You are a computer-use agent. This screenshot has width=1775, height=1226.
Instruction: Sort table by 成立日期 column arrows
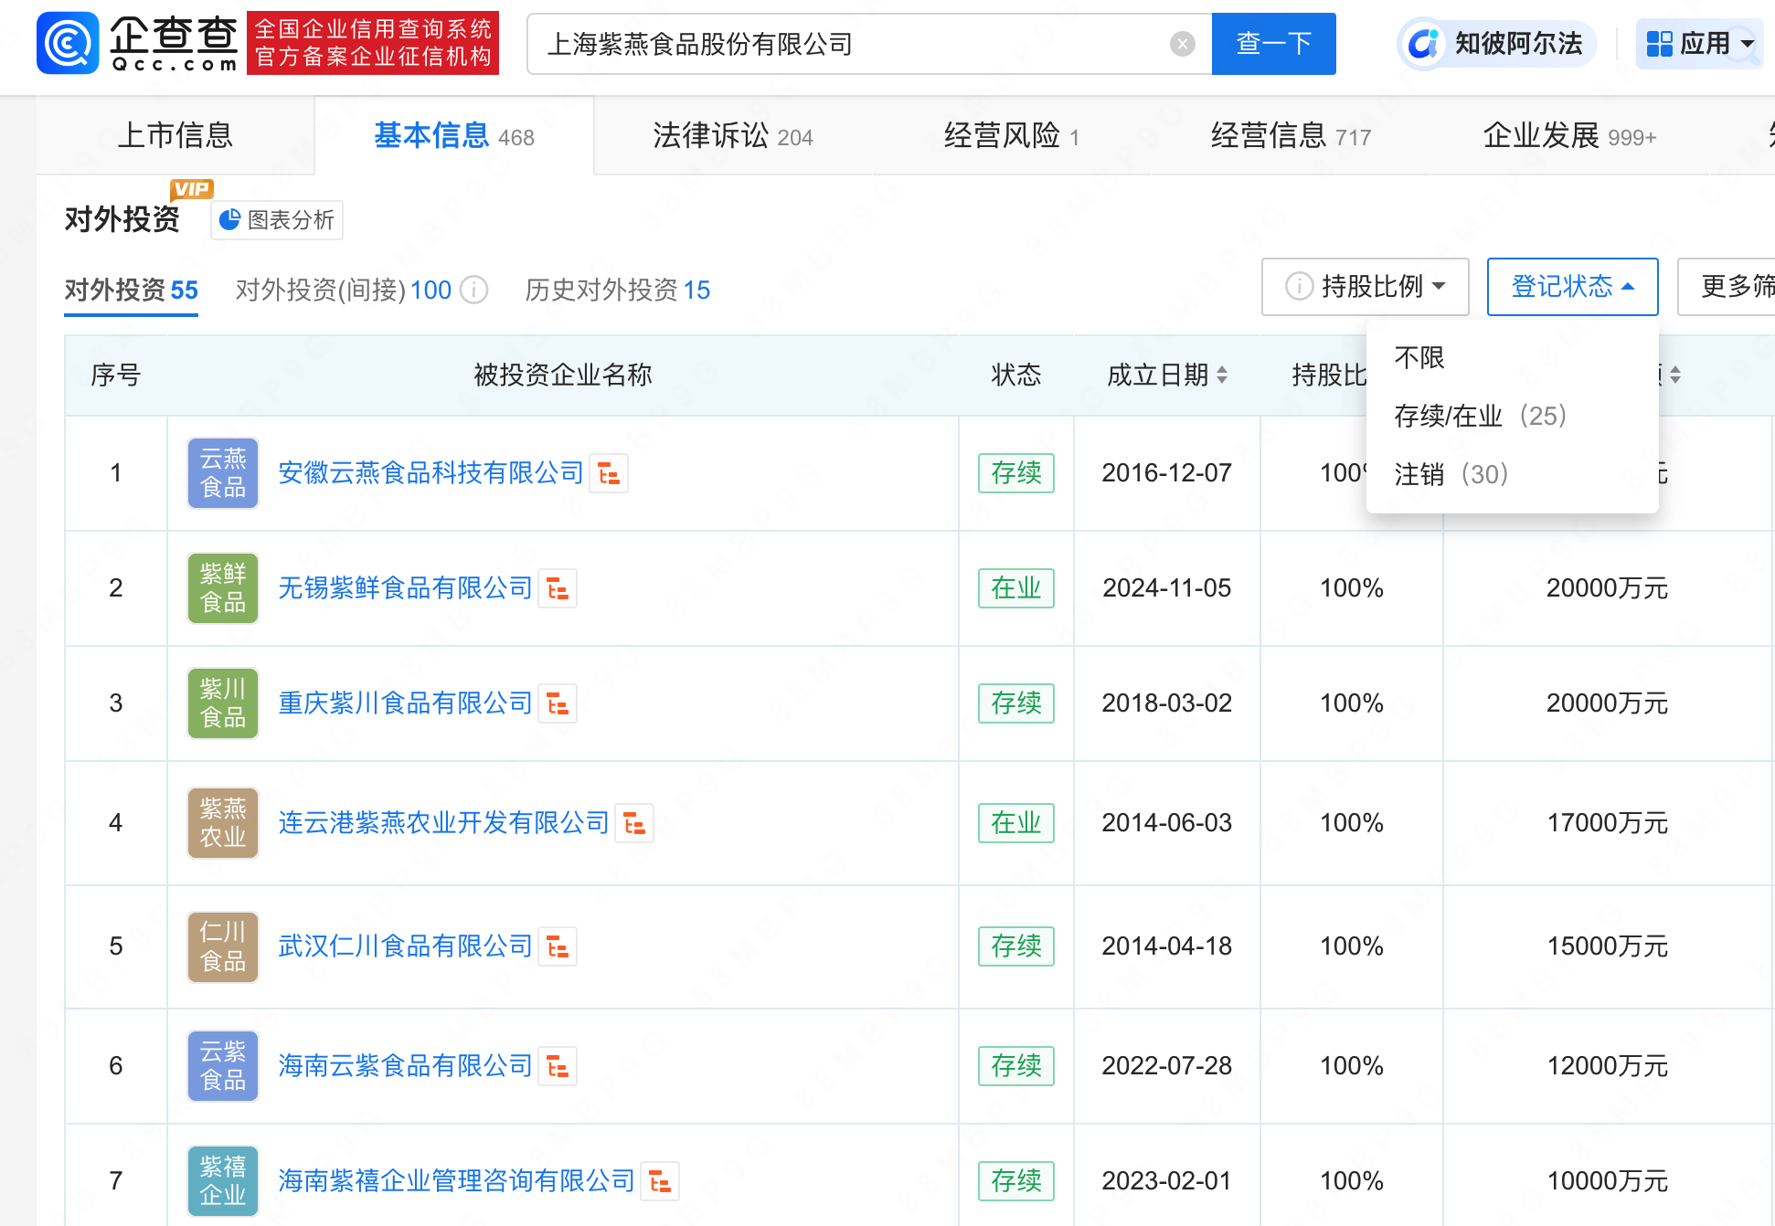point(1222,375)
